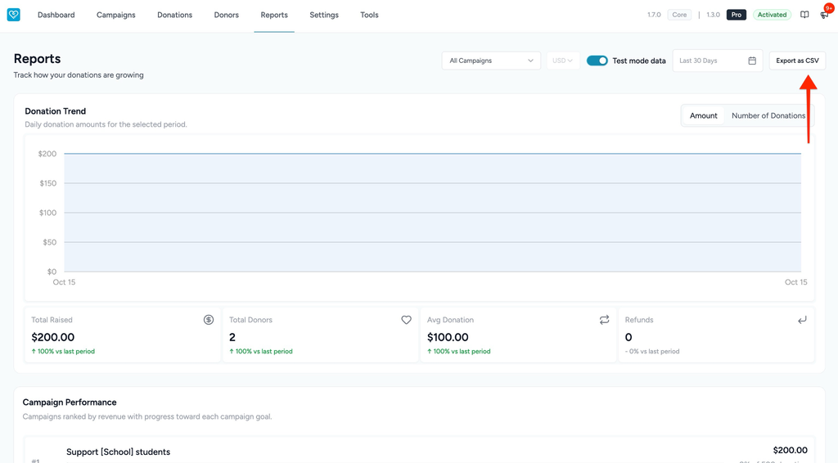
Task: Click the $200.00 Total Raised value
Action: 53,337
